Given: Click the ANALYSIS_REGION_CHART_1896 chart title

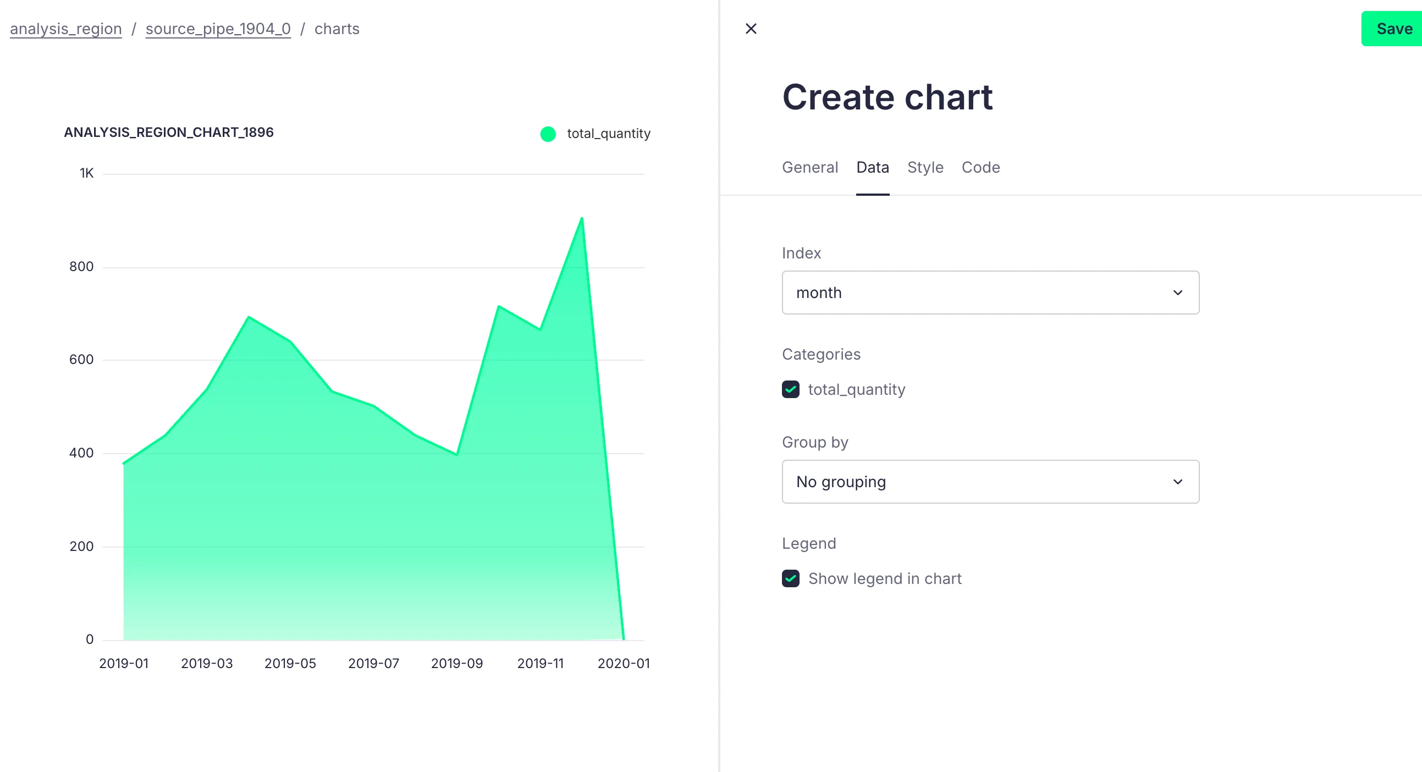Looking at the screenshot, I should click(168, 133).
